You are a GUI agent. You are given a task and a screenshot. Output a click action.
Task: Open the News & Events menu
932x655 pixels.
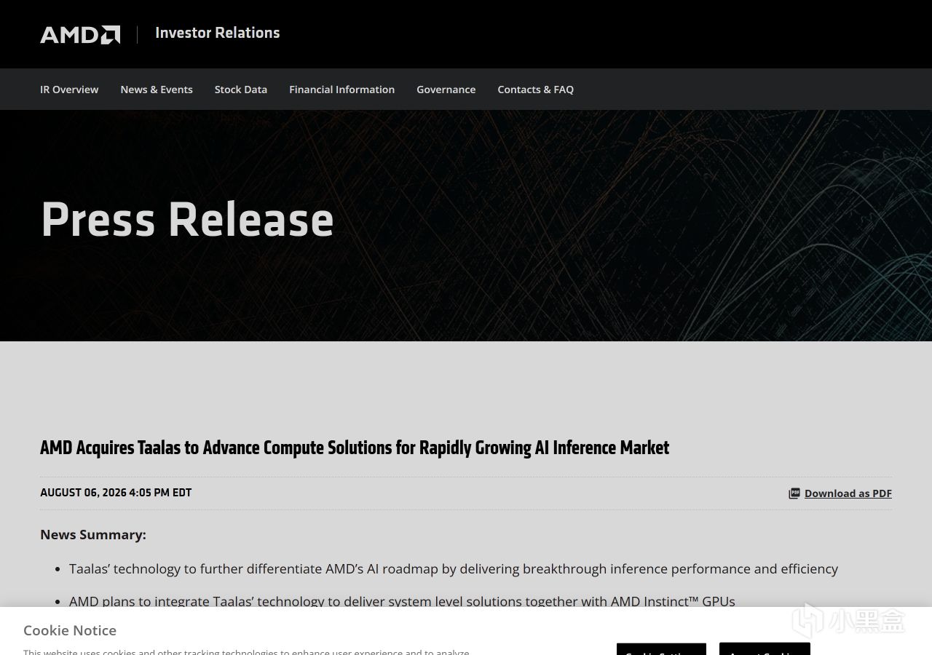157,90
